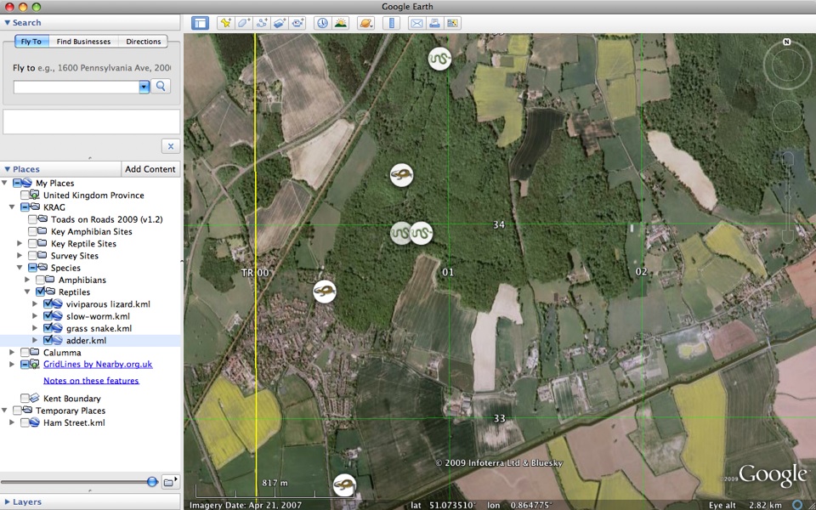Viewport: 816px width, 510px height.
Task: Open the folder button beside the opacity slider
Action: pos(170,482)
